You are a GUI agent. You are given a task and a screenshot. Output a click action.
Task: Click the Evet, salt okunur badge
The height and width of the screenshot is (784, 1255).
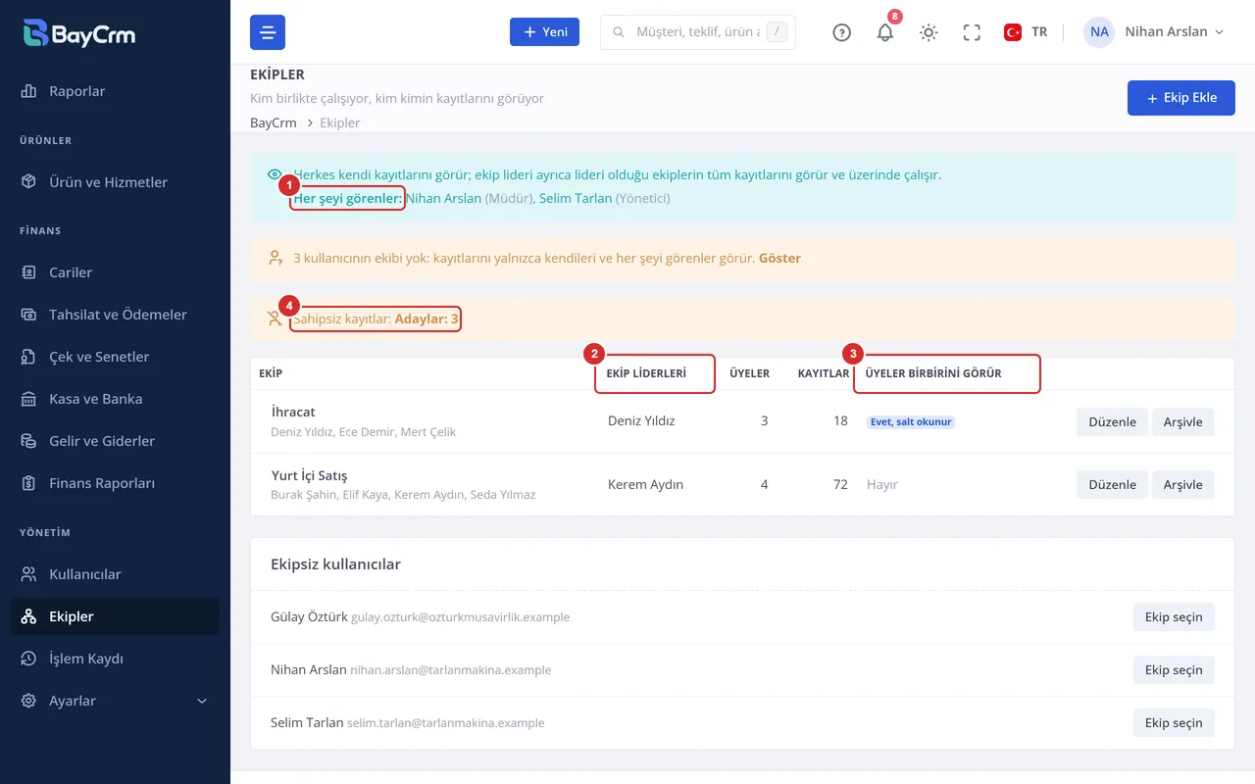click(x=911, y=422)
